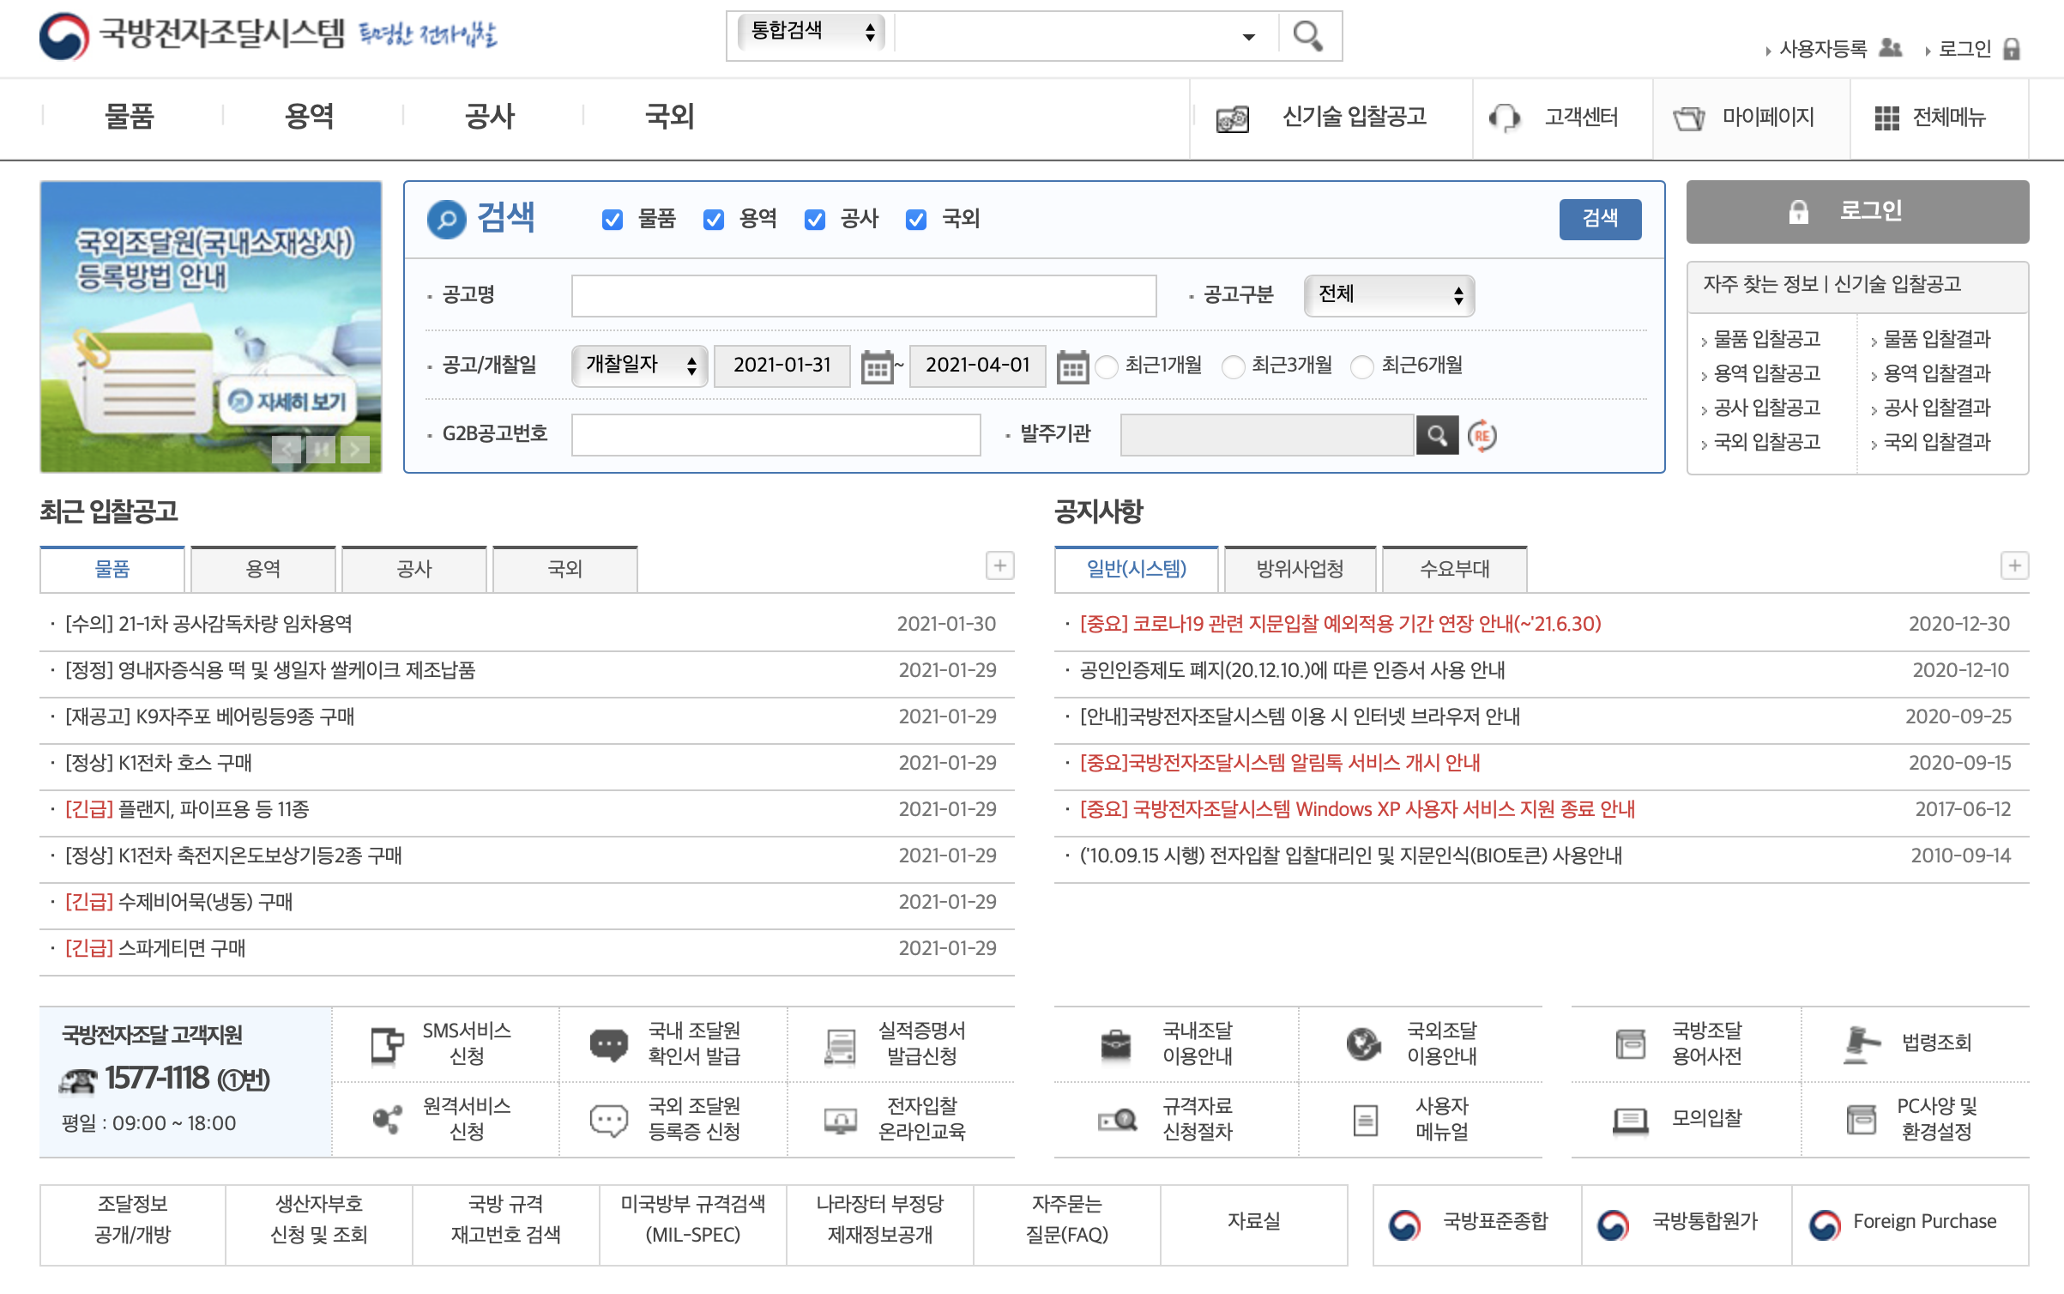The image size is (2064, 1294).
Task: Click the 사용자등록 link
Action: tap(1823, 49)
